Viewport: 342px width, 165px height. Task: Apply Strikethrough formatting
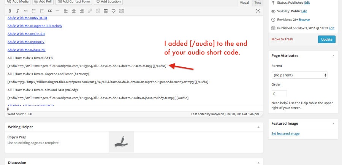coord(26,11)
